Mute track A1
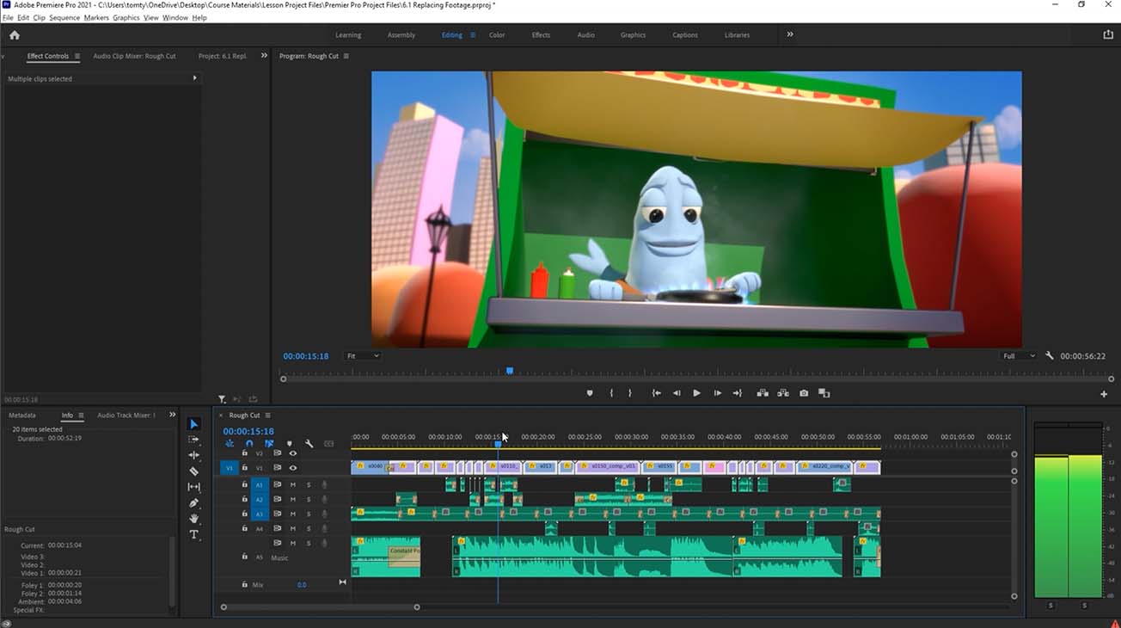The image size is (1121, 628). click(x=293, y=485)
